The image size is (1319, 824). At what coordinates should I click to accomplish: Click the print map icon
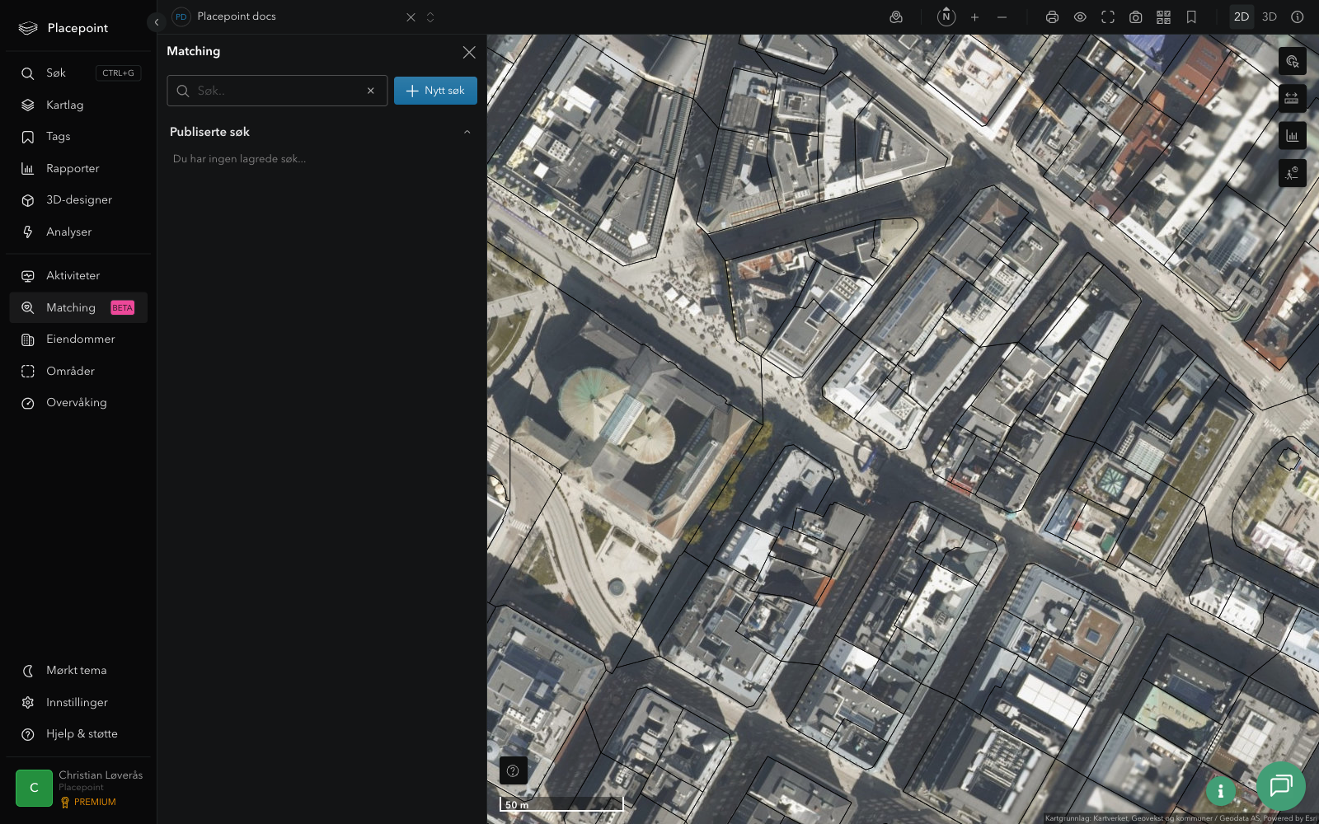[1052, 17]
